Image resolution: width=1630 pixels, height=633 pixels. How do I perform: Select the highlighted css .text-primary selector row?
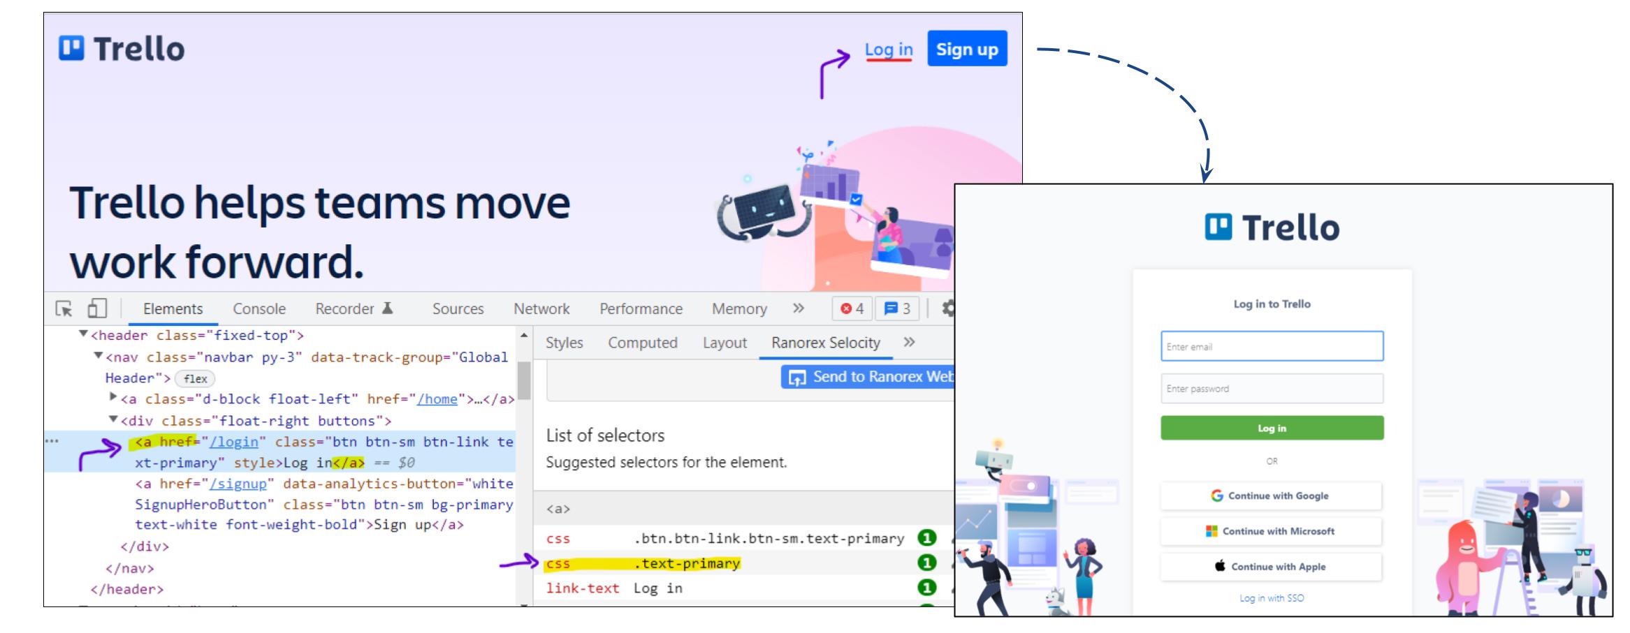[743, 563]
